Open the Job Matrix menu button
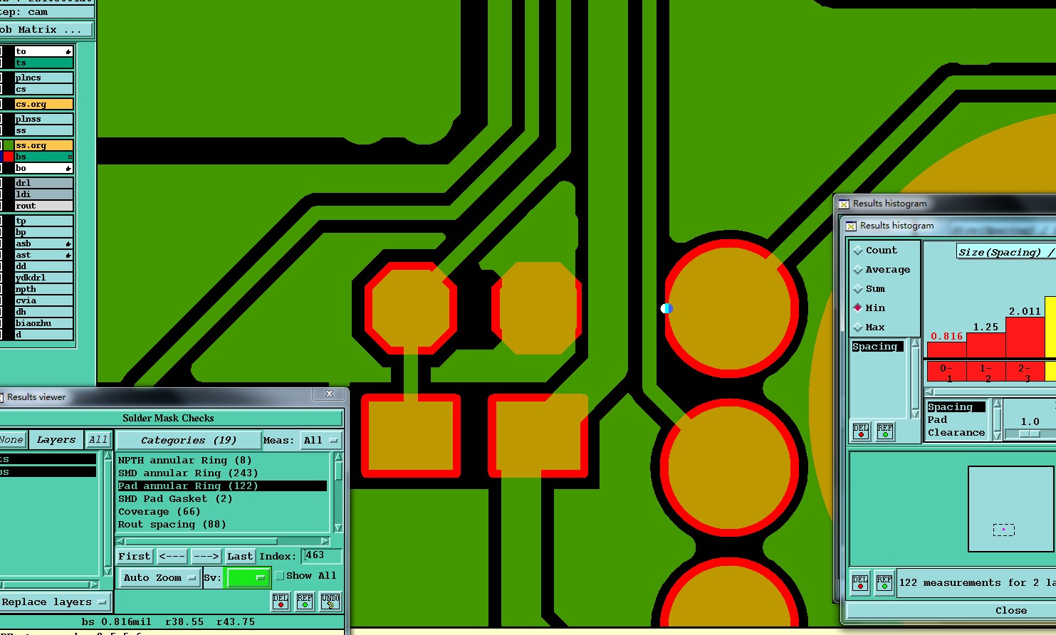 click(46, 30)
